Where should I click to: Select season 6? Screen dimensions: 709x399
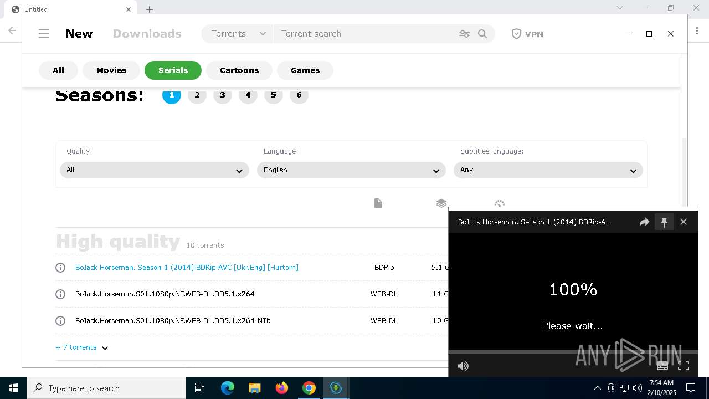coord(299,95)
